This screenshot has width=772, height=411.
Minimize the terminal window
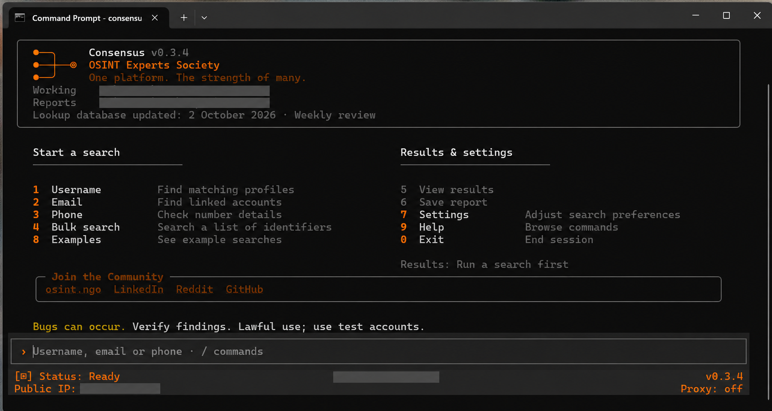[696, 15]
